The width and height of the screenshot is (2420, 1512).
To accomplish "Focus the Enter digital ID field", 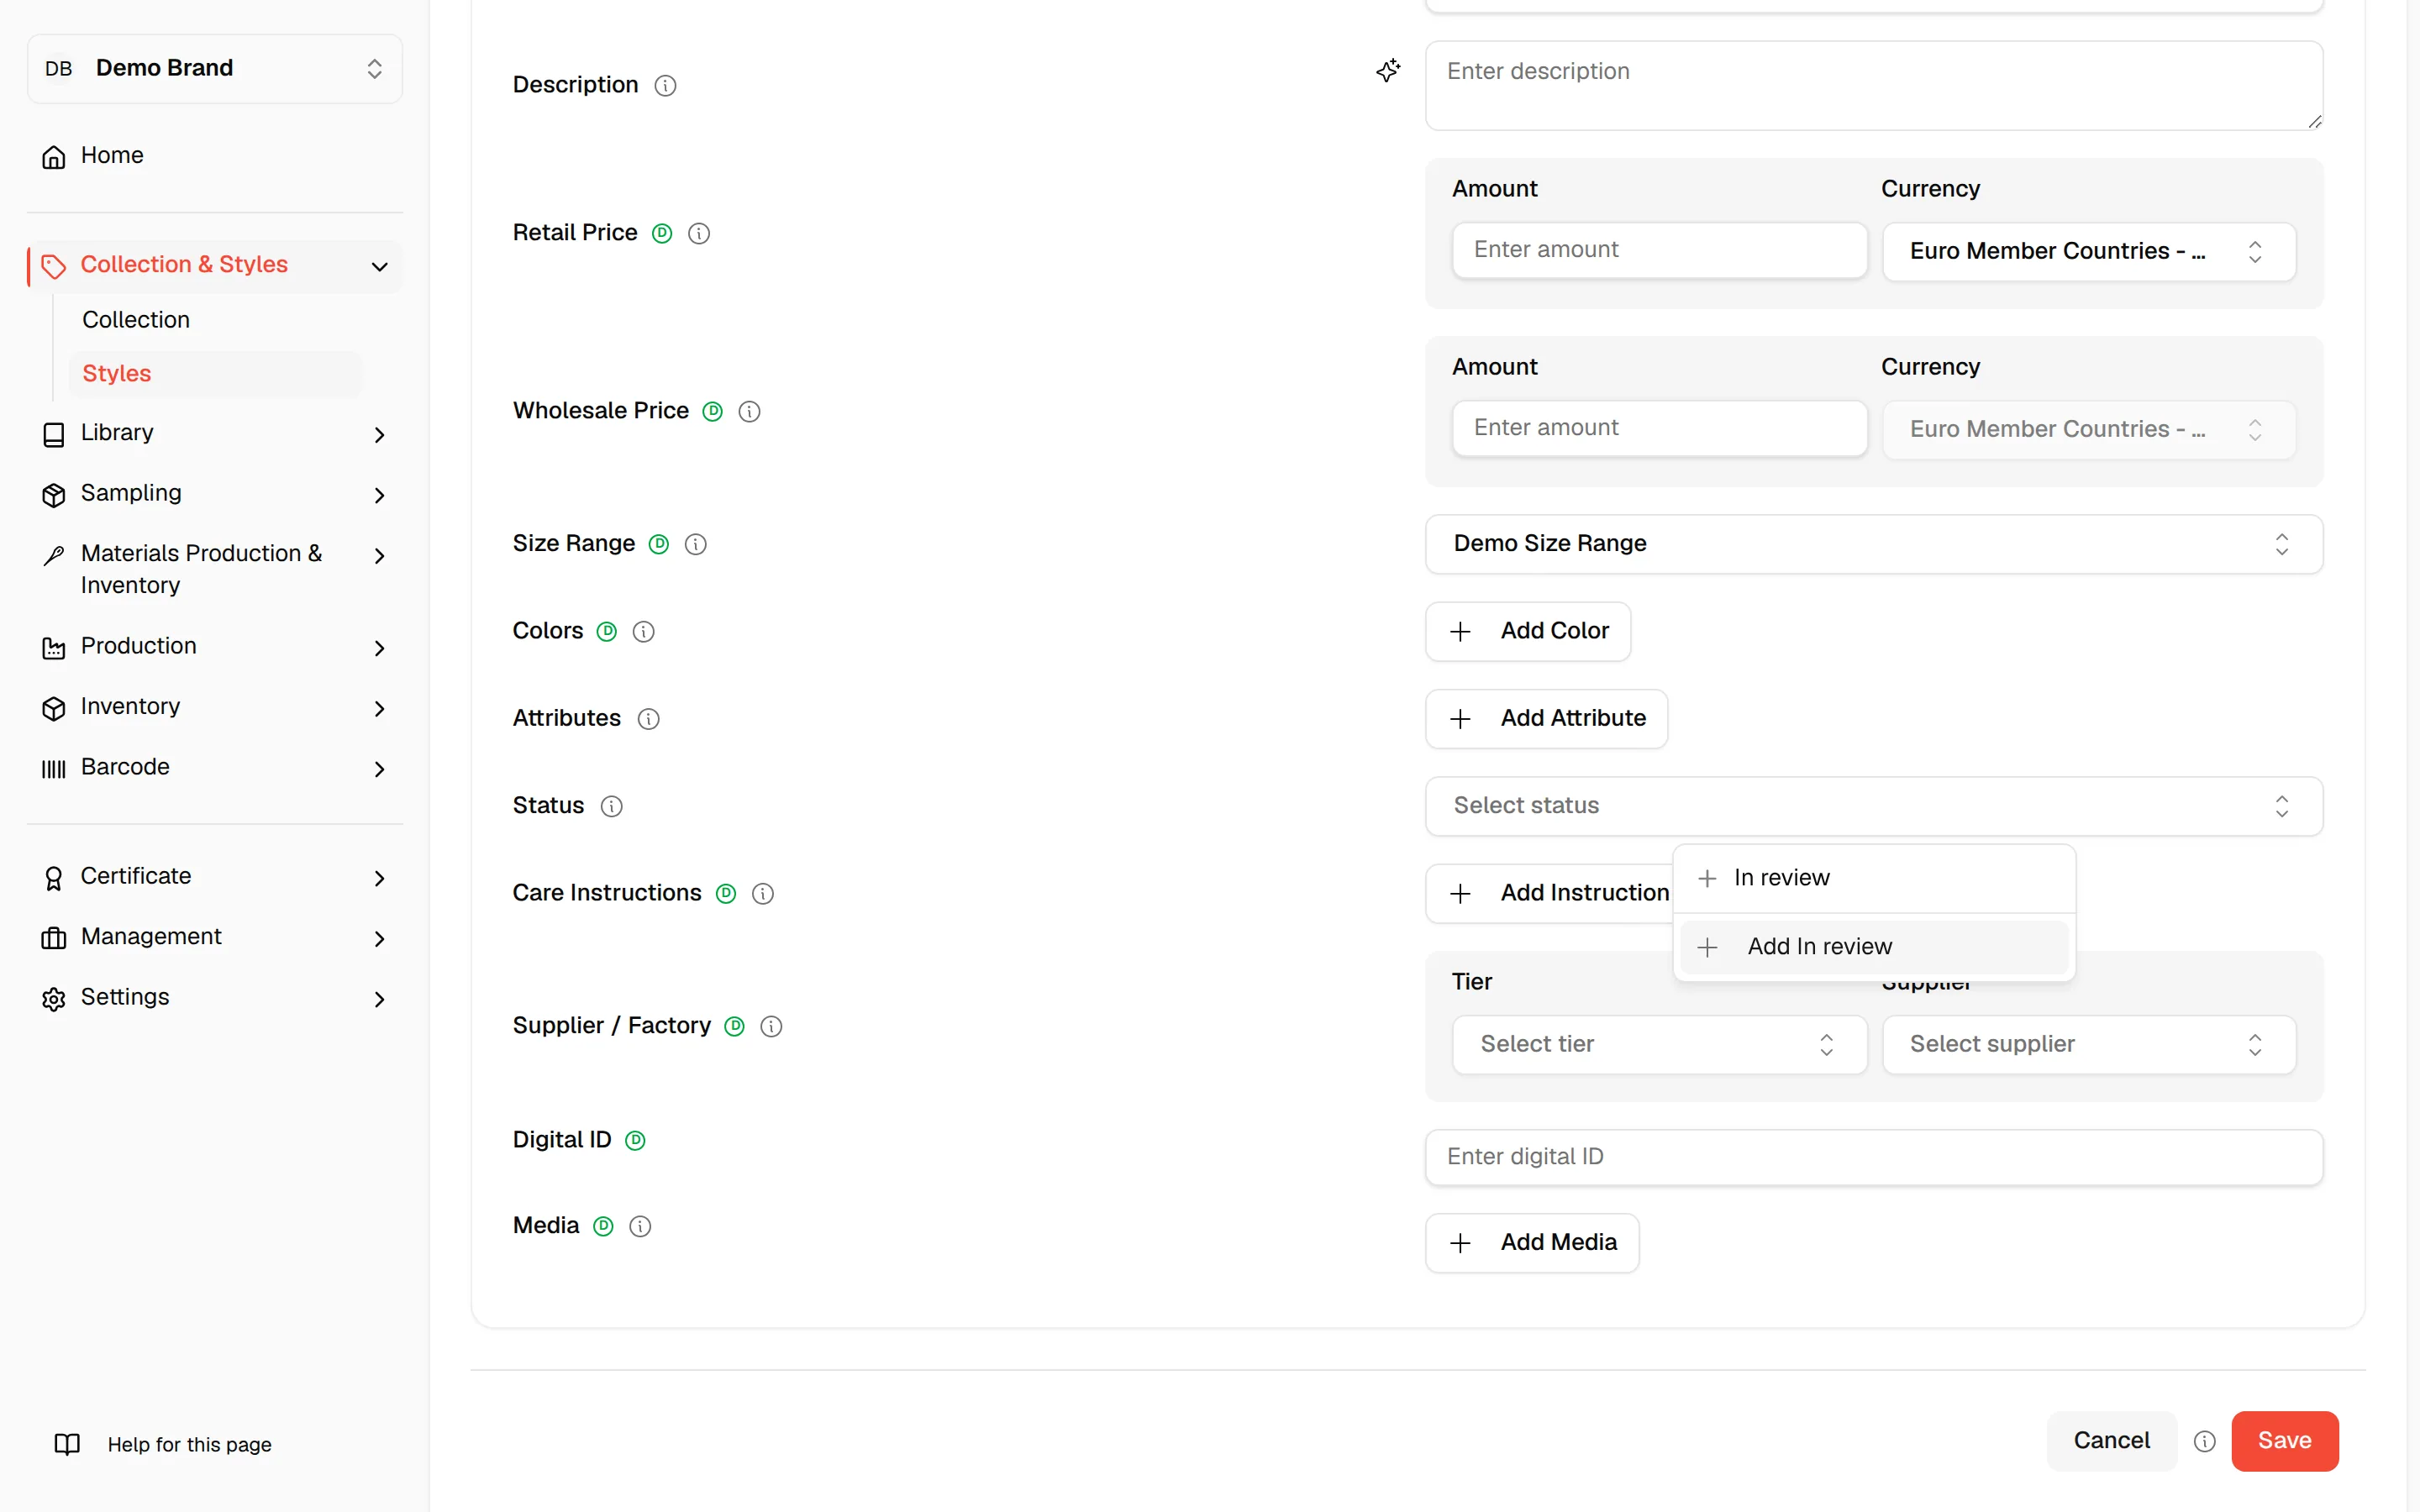I will pos(1873,1157).
